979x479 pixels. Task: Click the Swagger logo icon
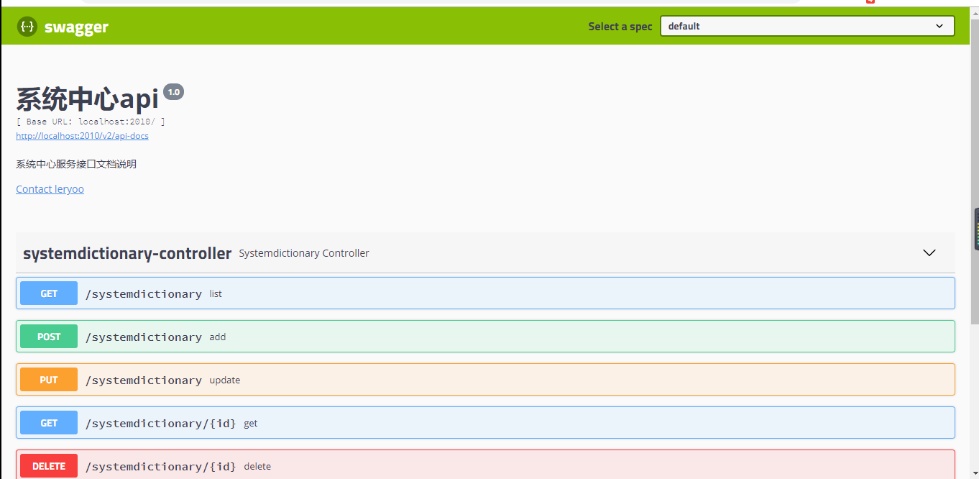(x=27, y=27)
